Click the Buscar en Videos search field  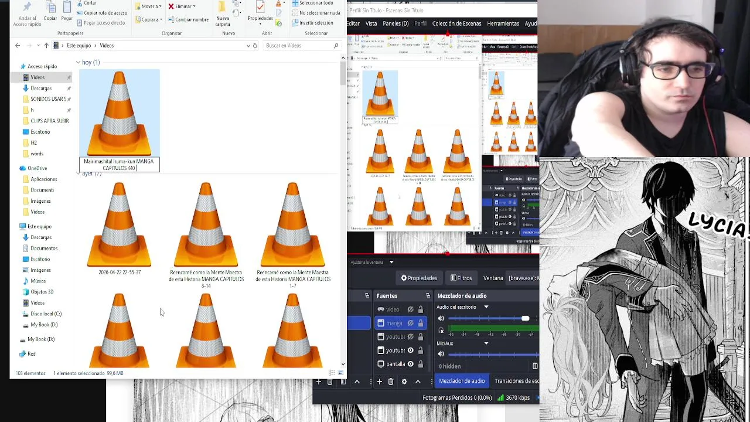click(301, 45)
